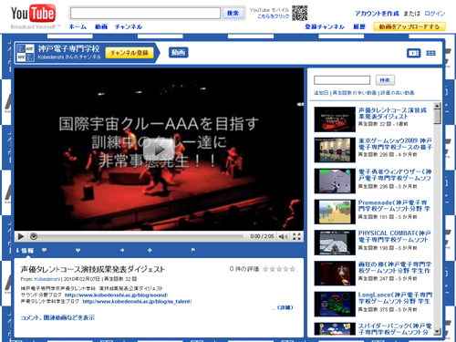Click the video progress slider handle
456x342 pixels.
click(34, 236)
